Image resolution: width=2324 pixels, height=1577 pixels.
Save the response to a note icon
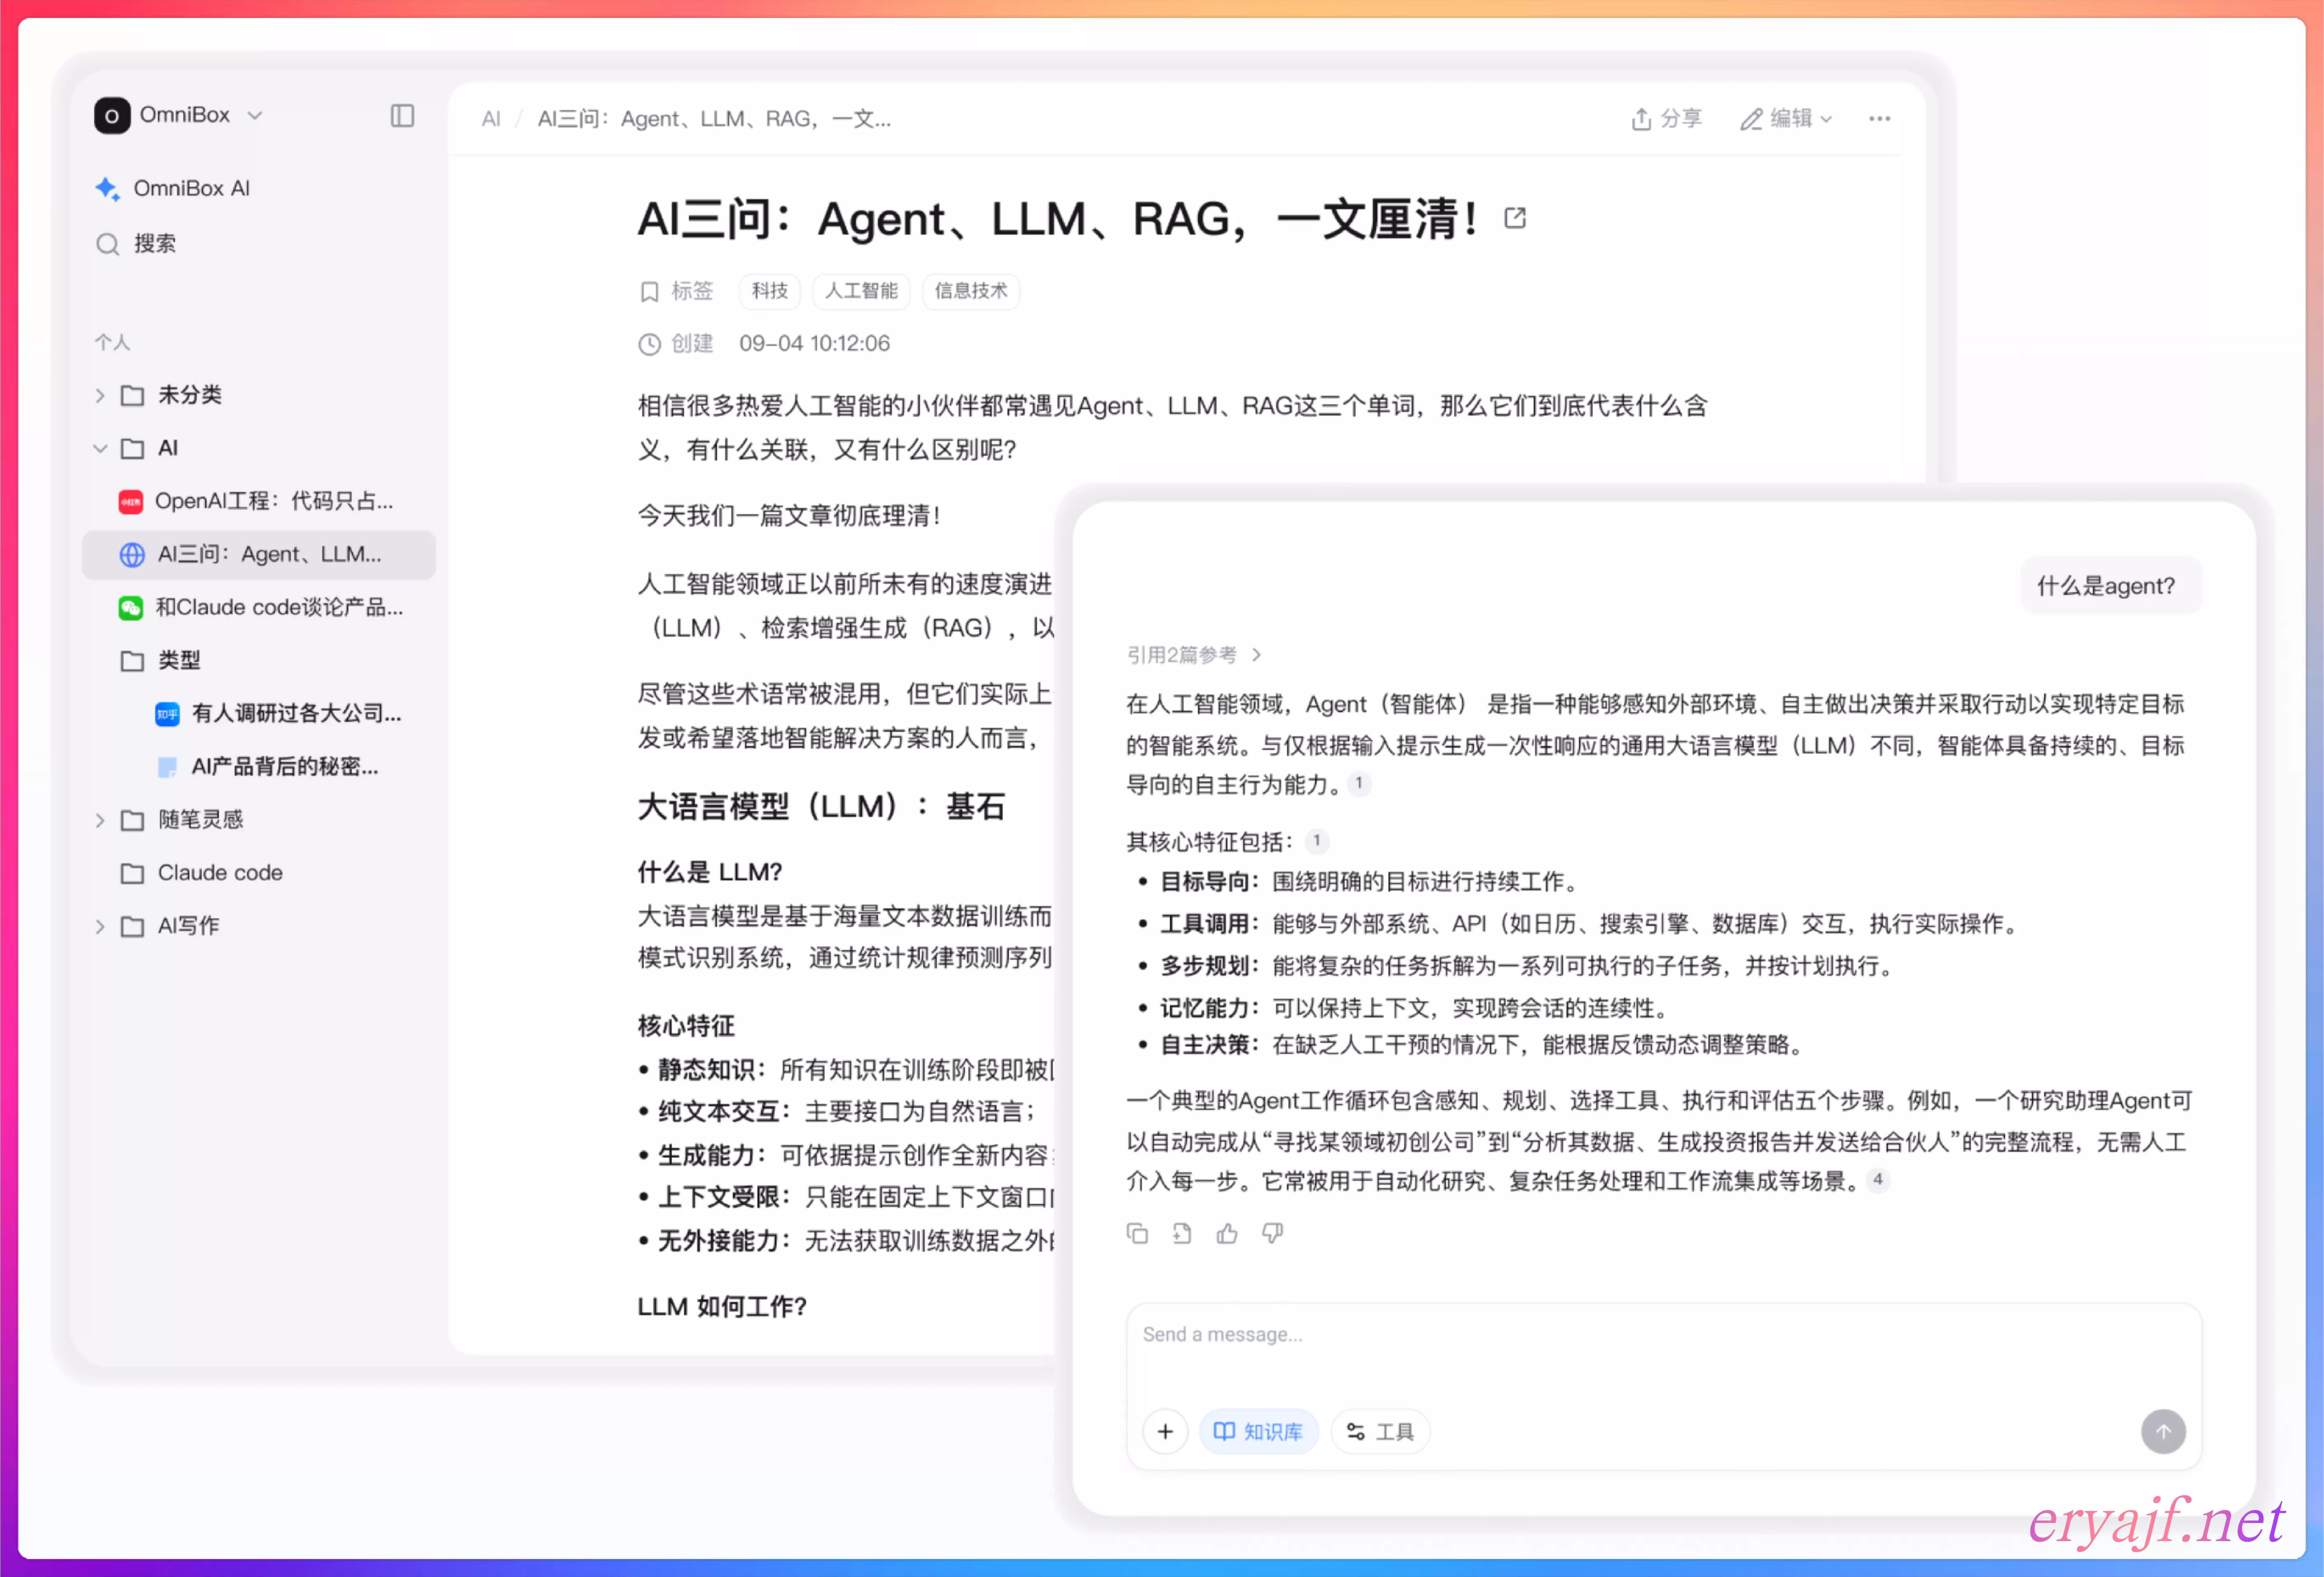tap(1182, 1233)
